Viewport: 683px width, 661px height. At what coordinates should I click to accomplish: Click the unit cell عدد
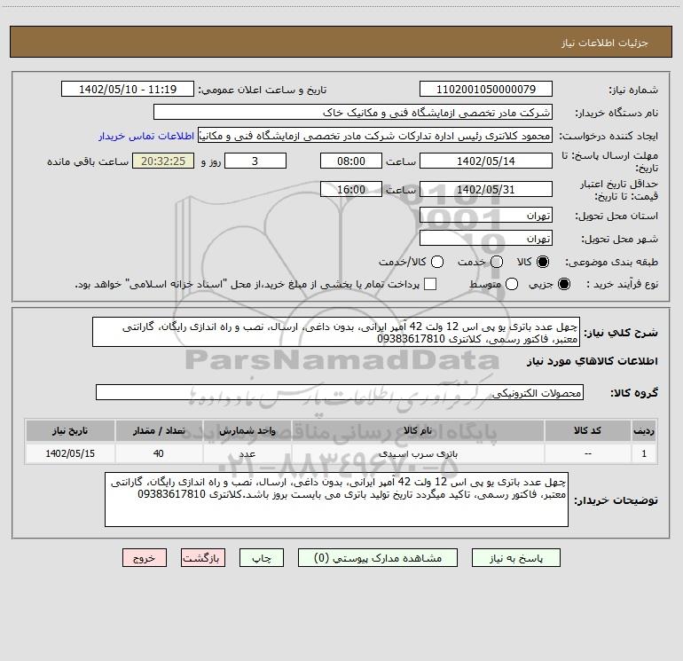click(x=247, y=453)
